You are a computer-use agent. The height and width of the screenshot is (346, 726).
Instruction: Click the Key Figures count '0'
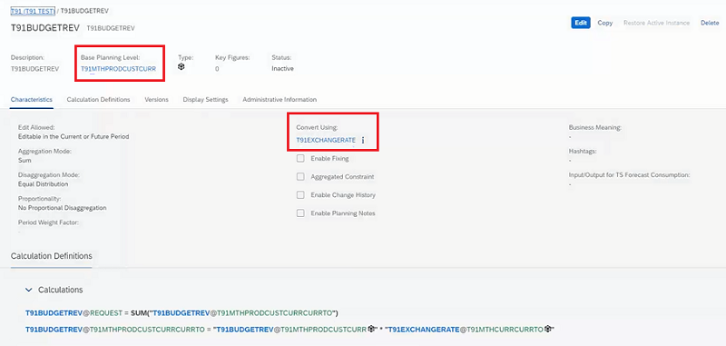coord(217,68)
